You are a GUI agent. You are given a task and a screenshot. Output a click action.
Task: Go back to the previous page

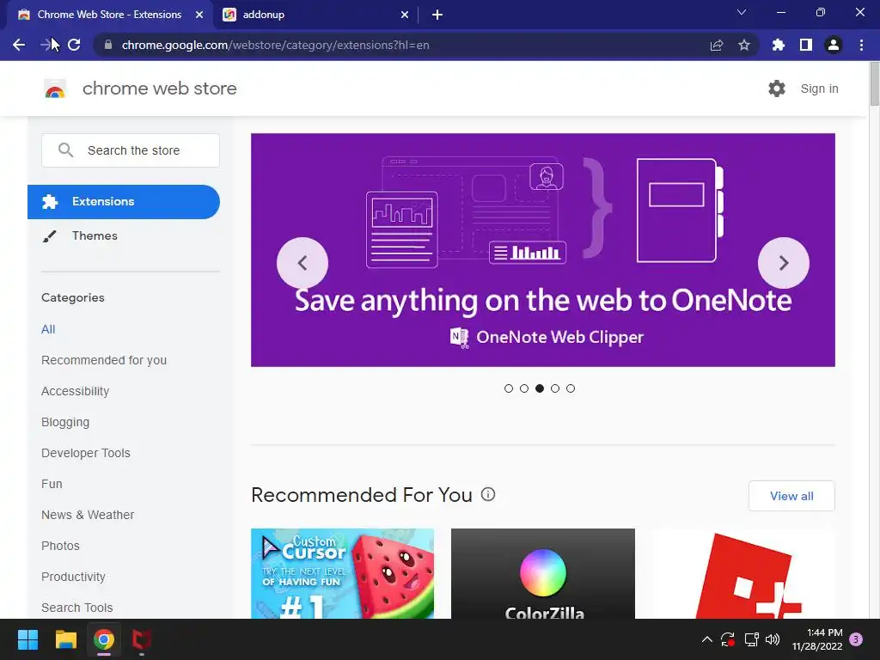[19, 45]
